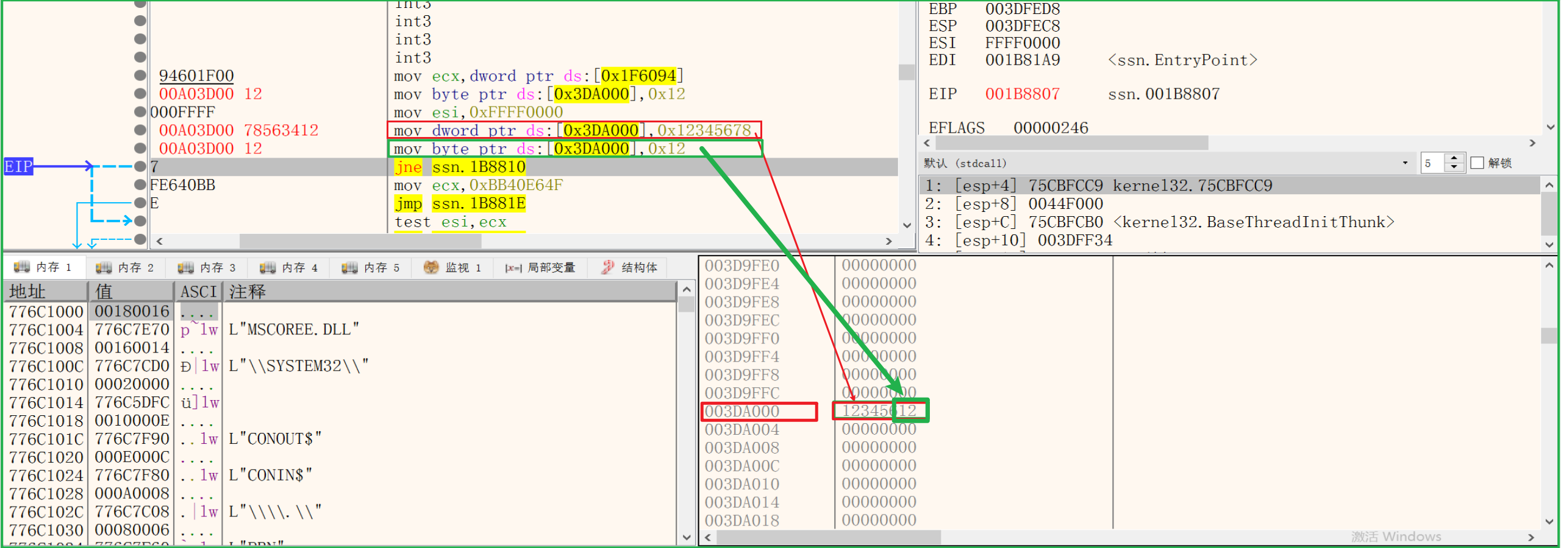Switch to the 内存 5 tab
The height and width of the screenshot is (548, 1561).
(x=371, y=267)
